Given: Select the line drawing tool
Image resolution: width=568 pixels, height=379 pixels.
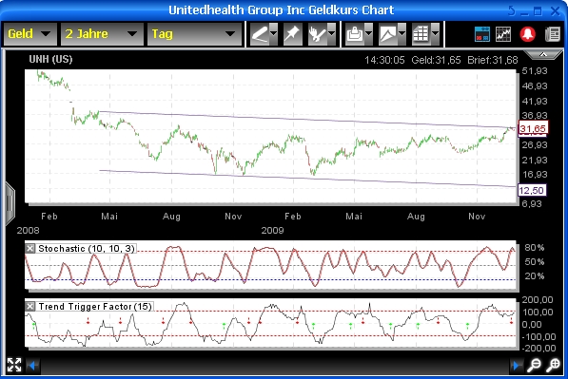Looking at the screenshot, I should click(x=260, y=34).
